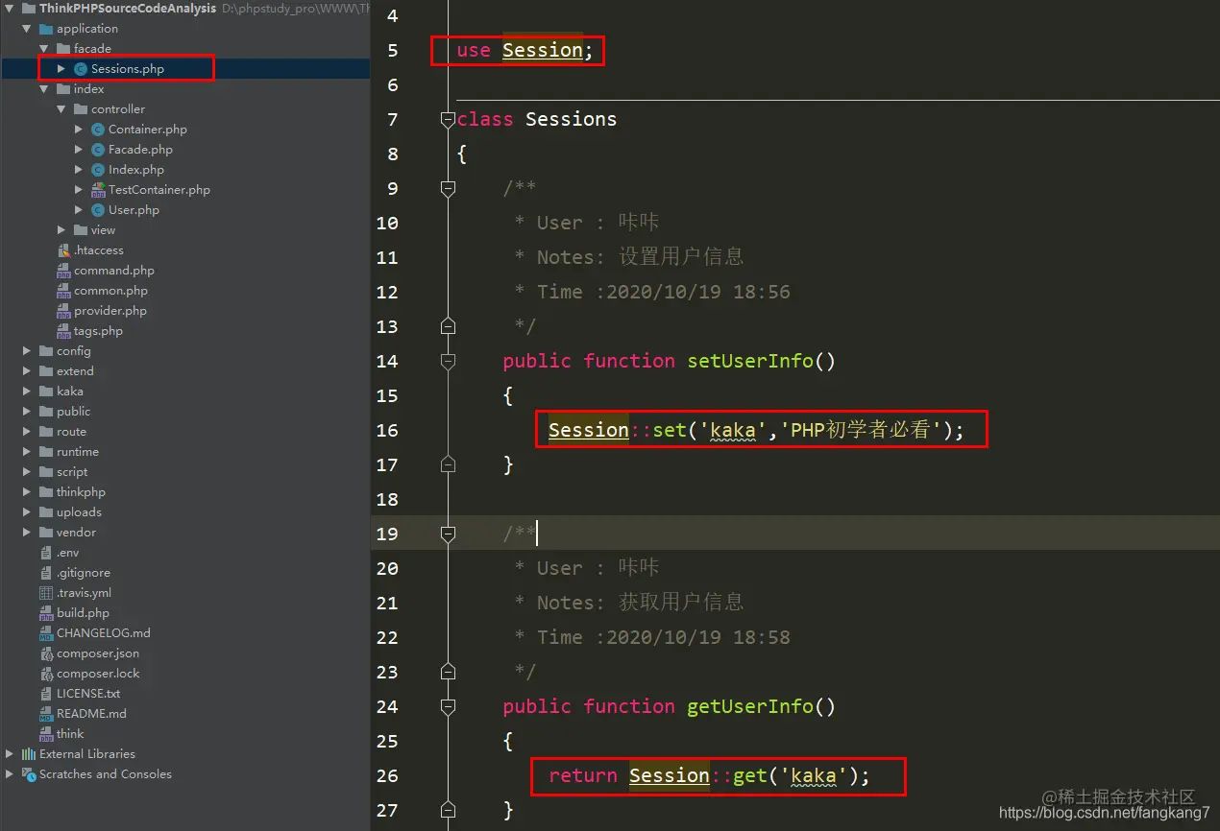Click the External Libraries icon
Image resolution: width=1220 pixels, height=831 pixels.
click(x=29, y=754)
